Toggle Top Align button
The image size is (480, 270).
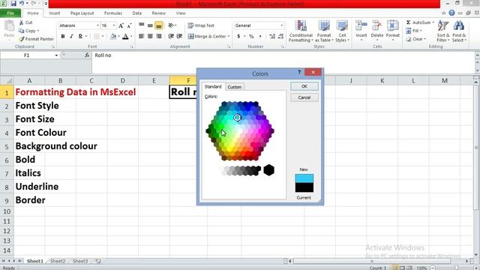142,25
